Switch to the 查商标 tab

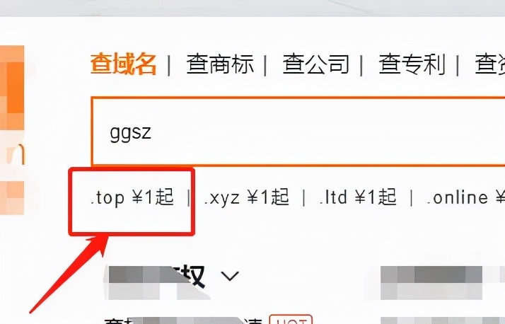220,64
